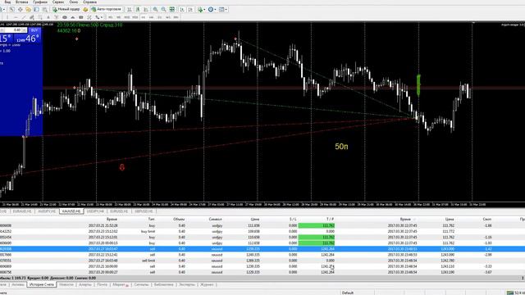Open the Market Watch window icon
Viewport: 525px width, 295px height.
click(12, 9)
